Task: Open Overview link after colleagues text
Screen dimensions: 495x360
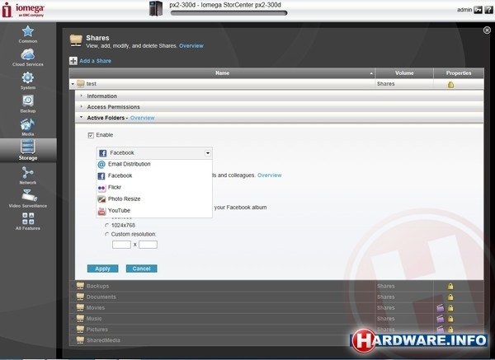Action: [x=269, y=175]
